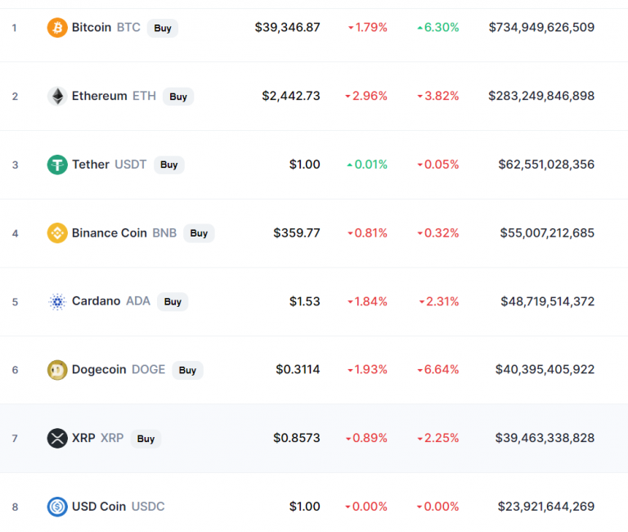This screenshot has height=532, width=628.
Task: Click the Bitcoin coin logo icon
Action: coord(57,28)
